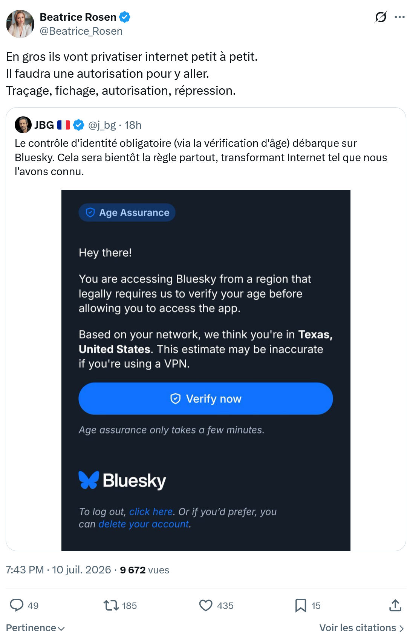Expand the Pertinence sort dropdown
413x641 pixels.
[35, 628]
